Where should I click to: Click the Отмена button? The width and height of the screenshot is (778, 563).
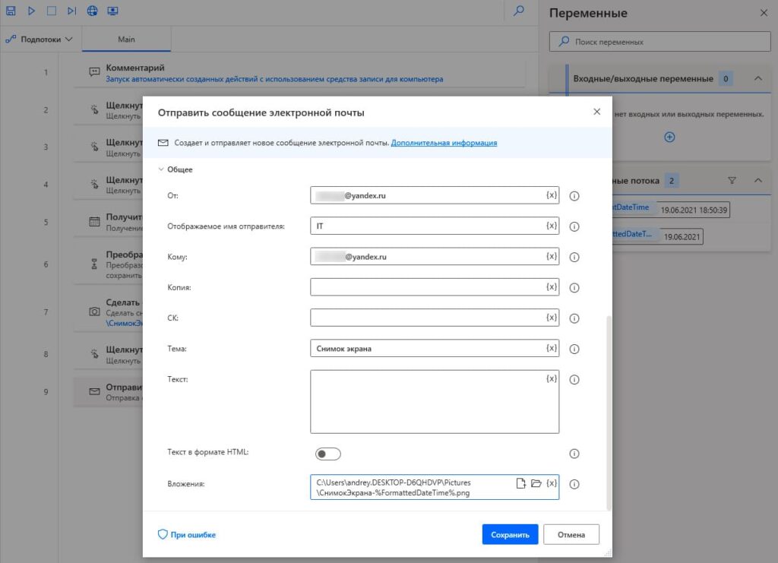pos(571,534)
